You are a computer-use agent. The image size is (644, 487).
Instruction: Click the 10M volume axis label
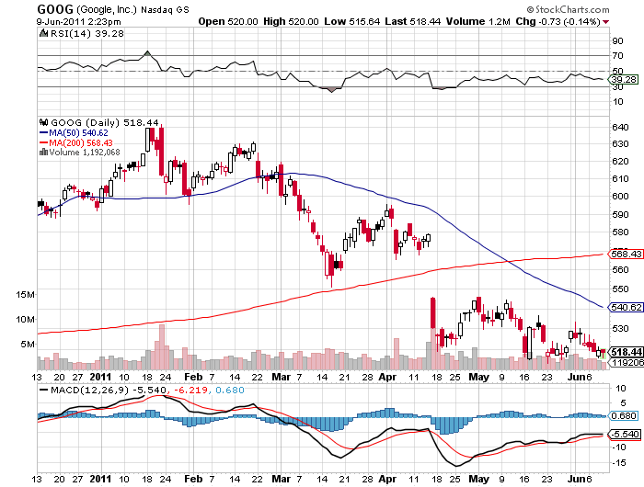[x=26, y=319]
